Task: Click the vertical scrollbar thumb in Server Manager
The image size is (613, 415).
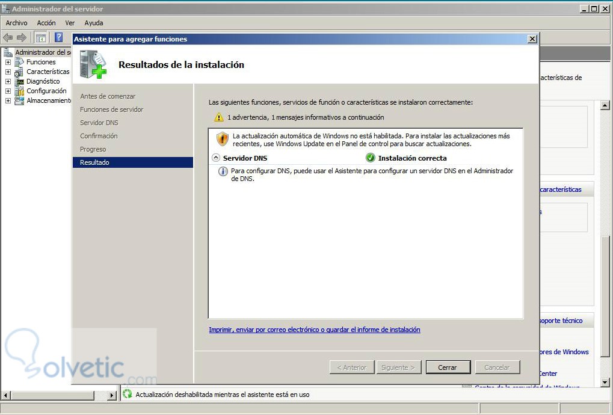Action: [x=605, y=297]
